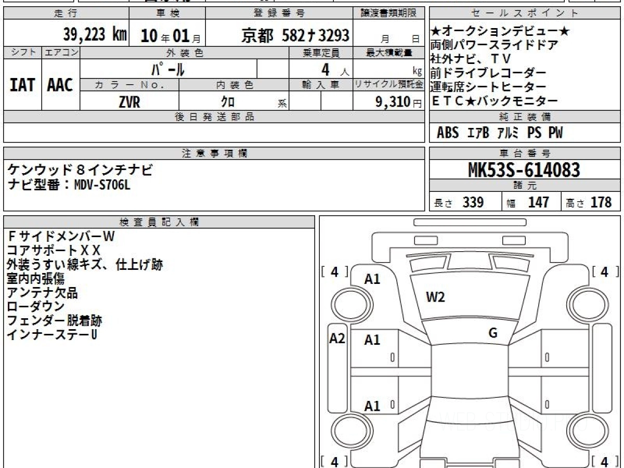The width and height of the screenshot is (624, 468).
Task: Select the length value 339
Action: pyautogui.click(x=473, y=202)
